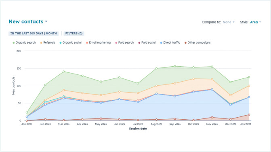This screenshot has width=271, height=152.
Task: Click the 200 y-axis value
Action: pyautogui.click(x=19, y=51)
